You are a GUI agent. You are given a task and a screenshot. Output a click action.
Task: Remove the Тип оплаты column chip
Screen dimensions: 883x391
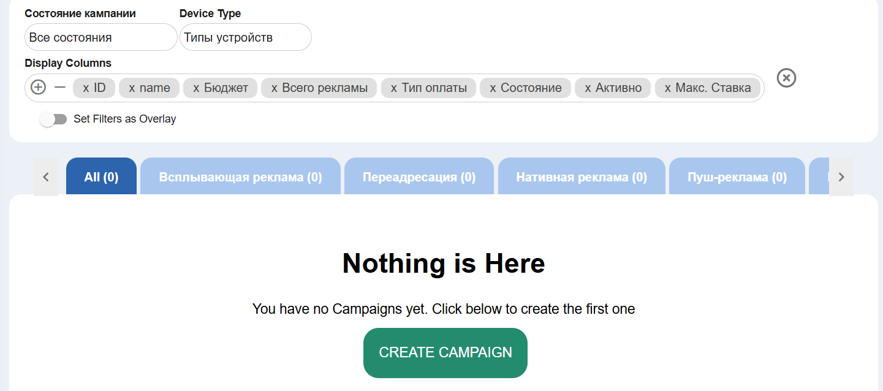pos(394,88)
